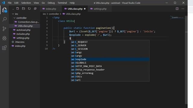This screenshot has height=108, width=193.
Task: Click line number 5 in gutter
Action: pos(47,31)
